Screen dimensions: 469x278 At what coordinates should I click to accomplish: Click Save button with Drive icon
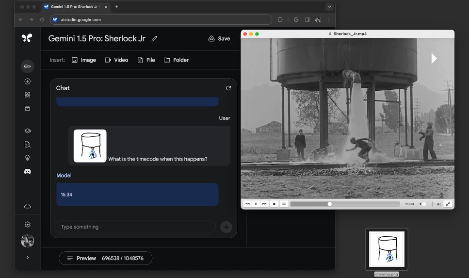pyautogui.click(x=219, y=39)
